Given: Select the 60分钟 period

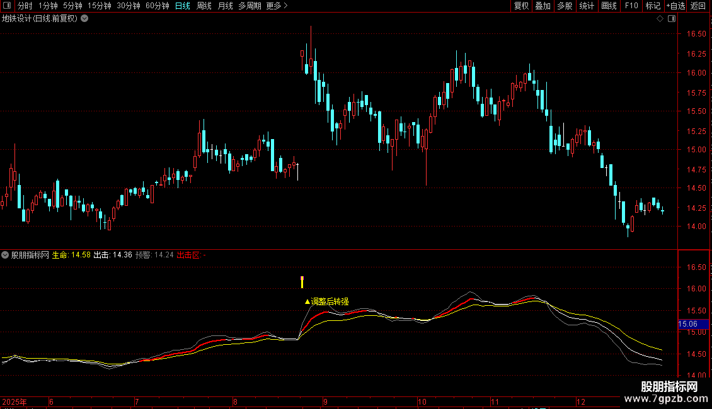Looking at the screenshot, I should click(x=157, y=6).
